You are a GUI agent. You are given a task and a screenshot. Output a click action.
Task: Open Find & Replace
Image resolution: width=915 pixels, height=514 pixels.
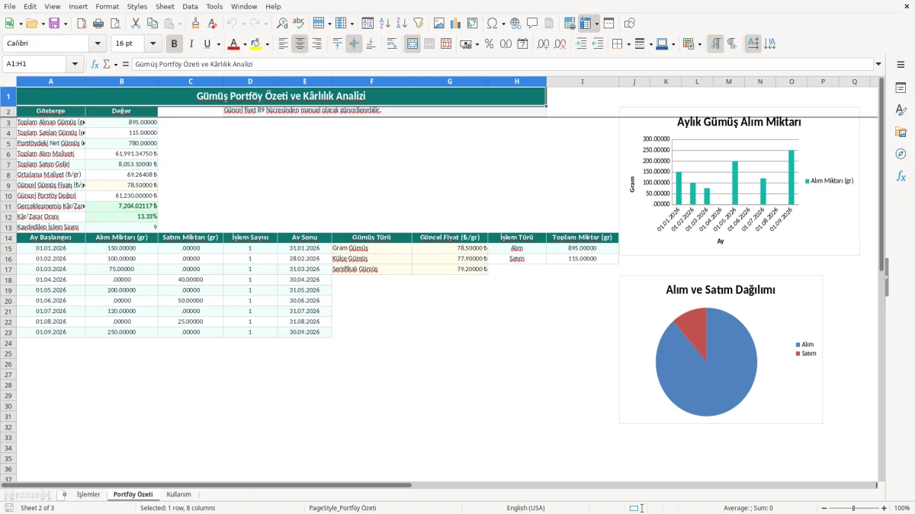281,24
